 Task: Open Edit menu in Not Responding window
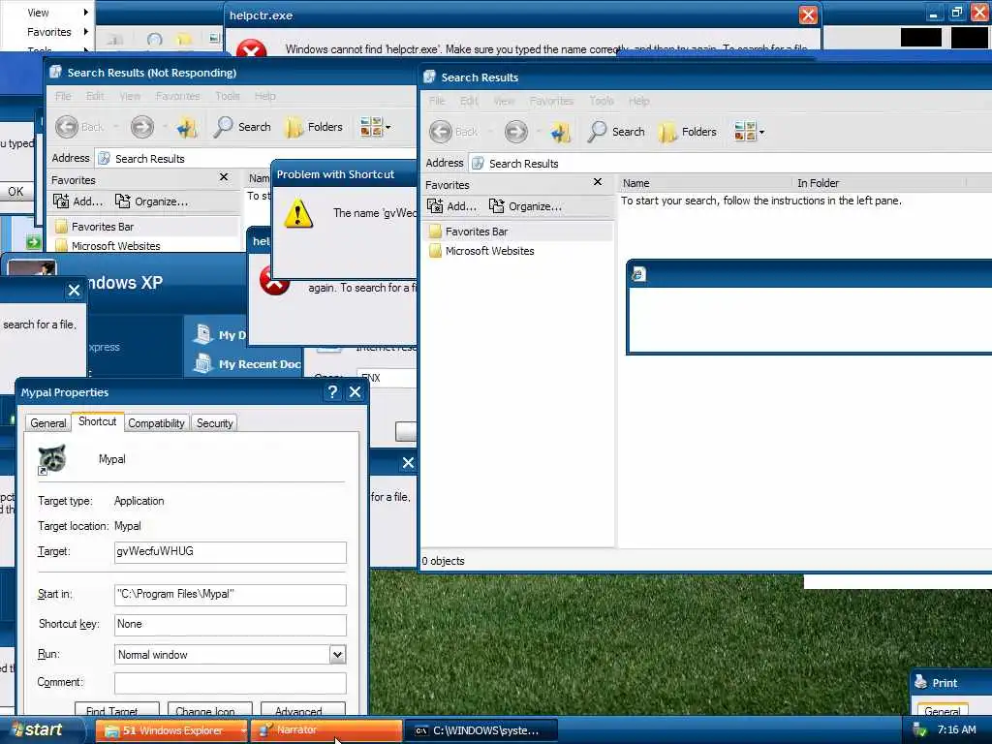tap(95, 96)
